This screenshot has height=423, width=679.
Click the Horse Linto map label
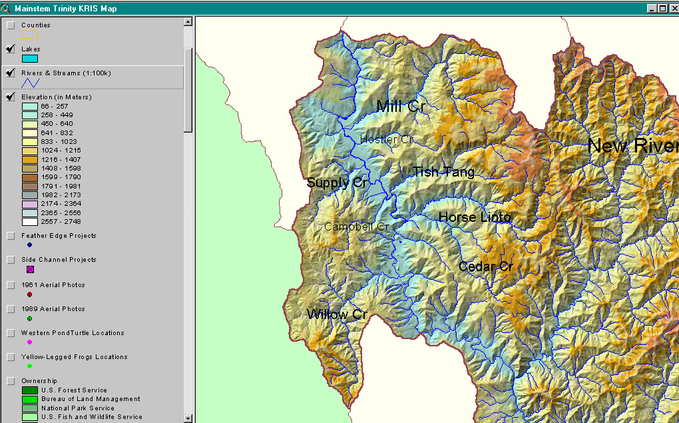click(x=475, y=217)
